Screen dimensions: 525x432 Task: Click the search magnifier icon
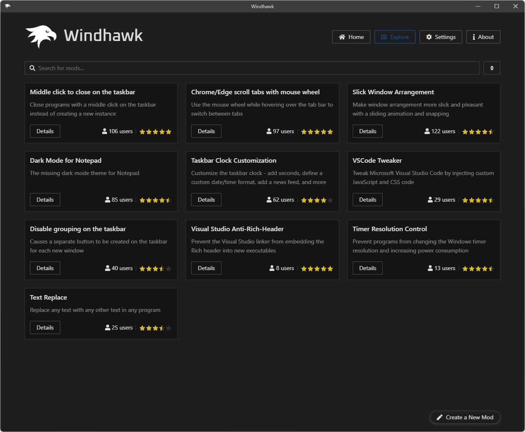[32, 68]
